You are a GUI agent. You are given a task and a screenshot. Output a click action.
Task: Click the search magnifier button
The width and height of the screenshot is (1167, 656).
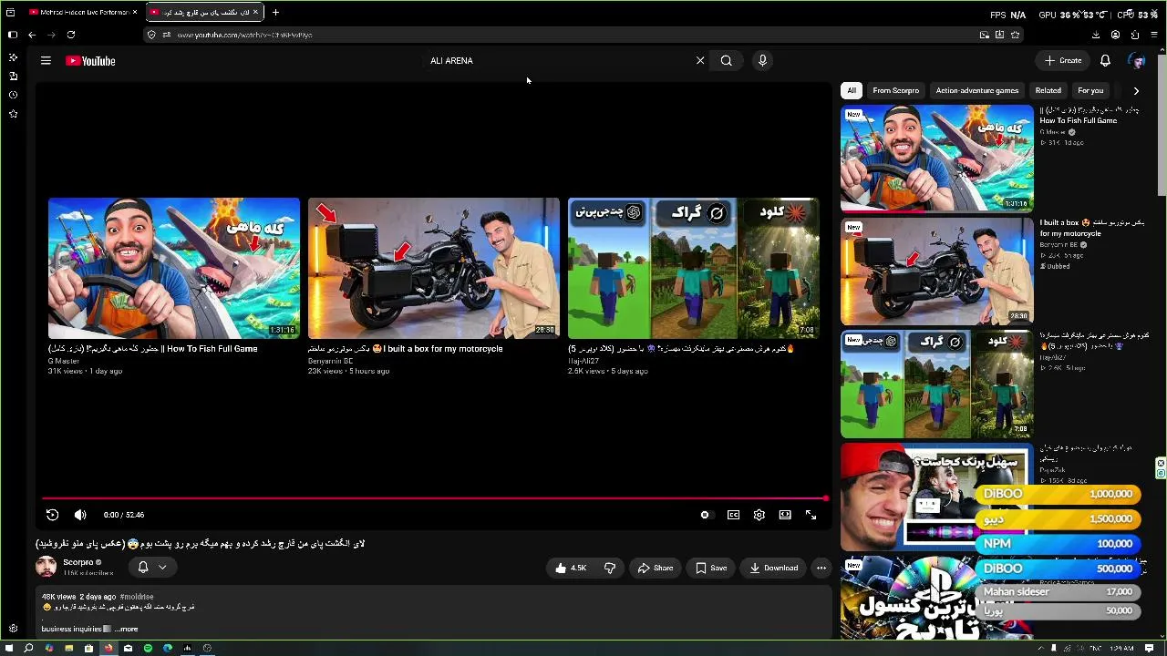[x=727, y=61]
